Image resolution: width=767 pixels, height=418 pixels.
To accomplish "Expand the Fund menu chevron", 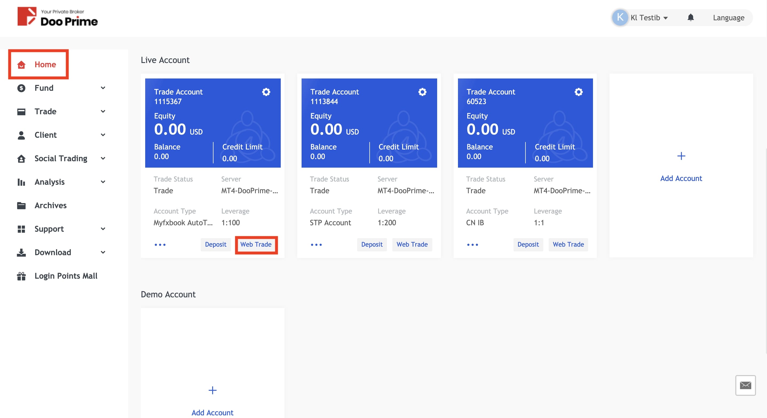I will pos(103,88).
